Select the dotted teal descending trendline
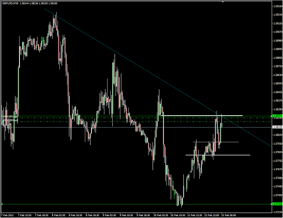The image size is (283, 218). click(x=158, y=78)
